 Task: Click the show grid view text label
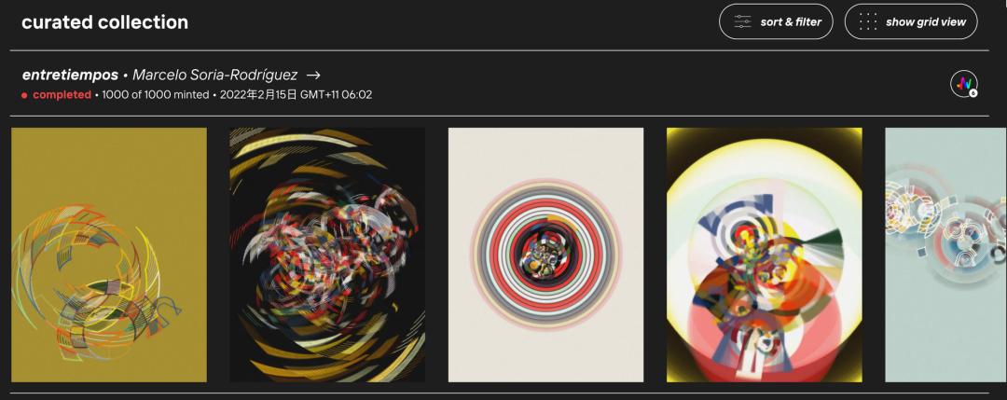926,21
